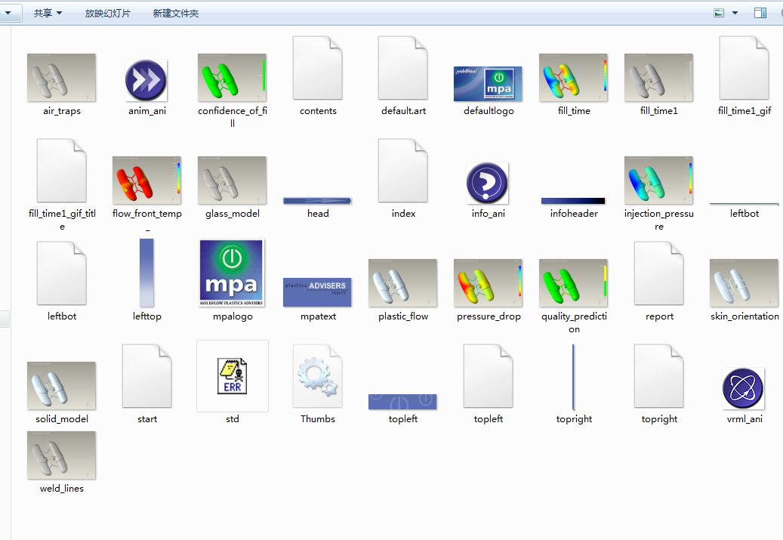Viewport: 783px width, 540px height.
Task: Select the skin_orientation thumbnail
Action: tap(744, 282)
